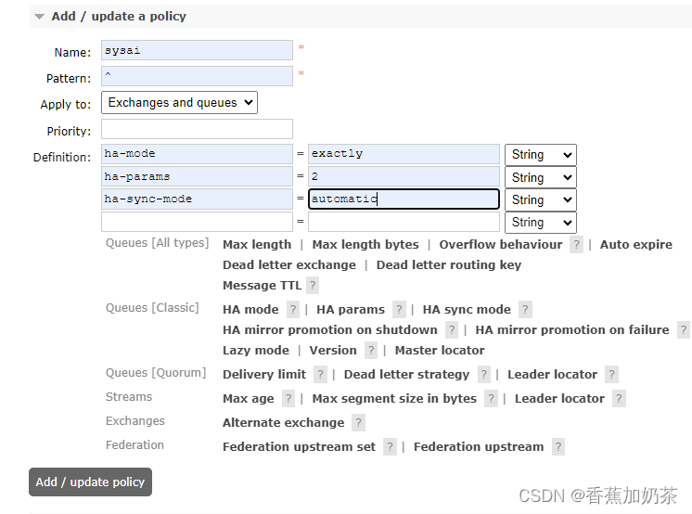Add the Federation upstream set key
692x514 pixels.
pyautogui.click(x=300, y=447)
